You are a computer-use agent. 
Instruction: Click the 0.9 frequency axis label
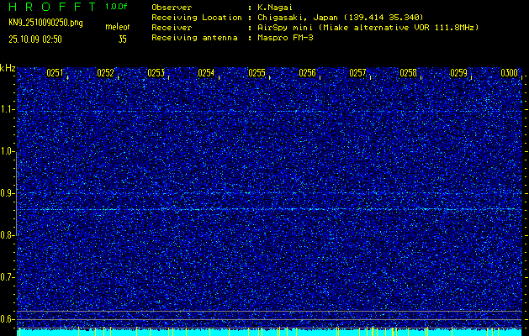[x=8, y=193]
